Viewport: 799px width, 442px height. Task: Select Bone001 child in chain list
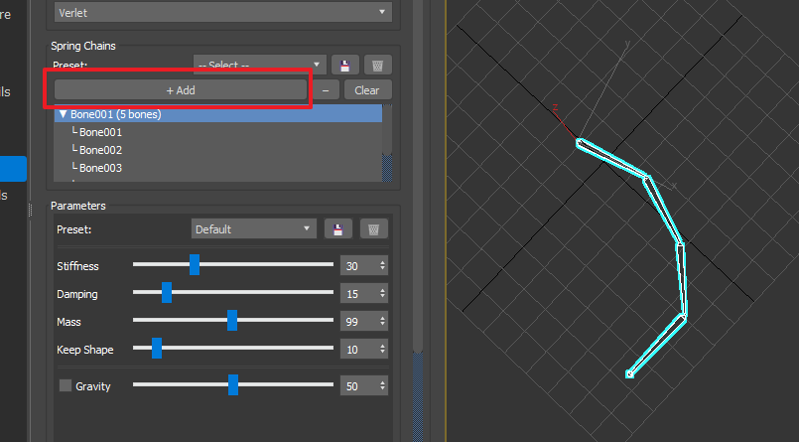pos(100,132)
